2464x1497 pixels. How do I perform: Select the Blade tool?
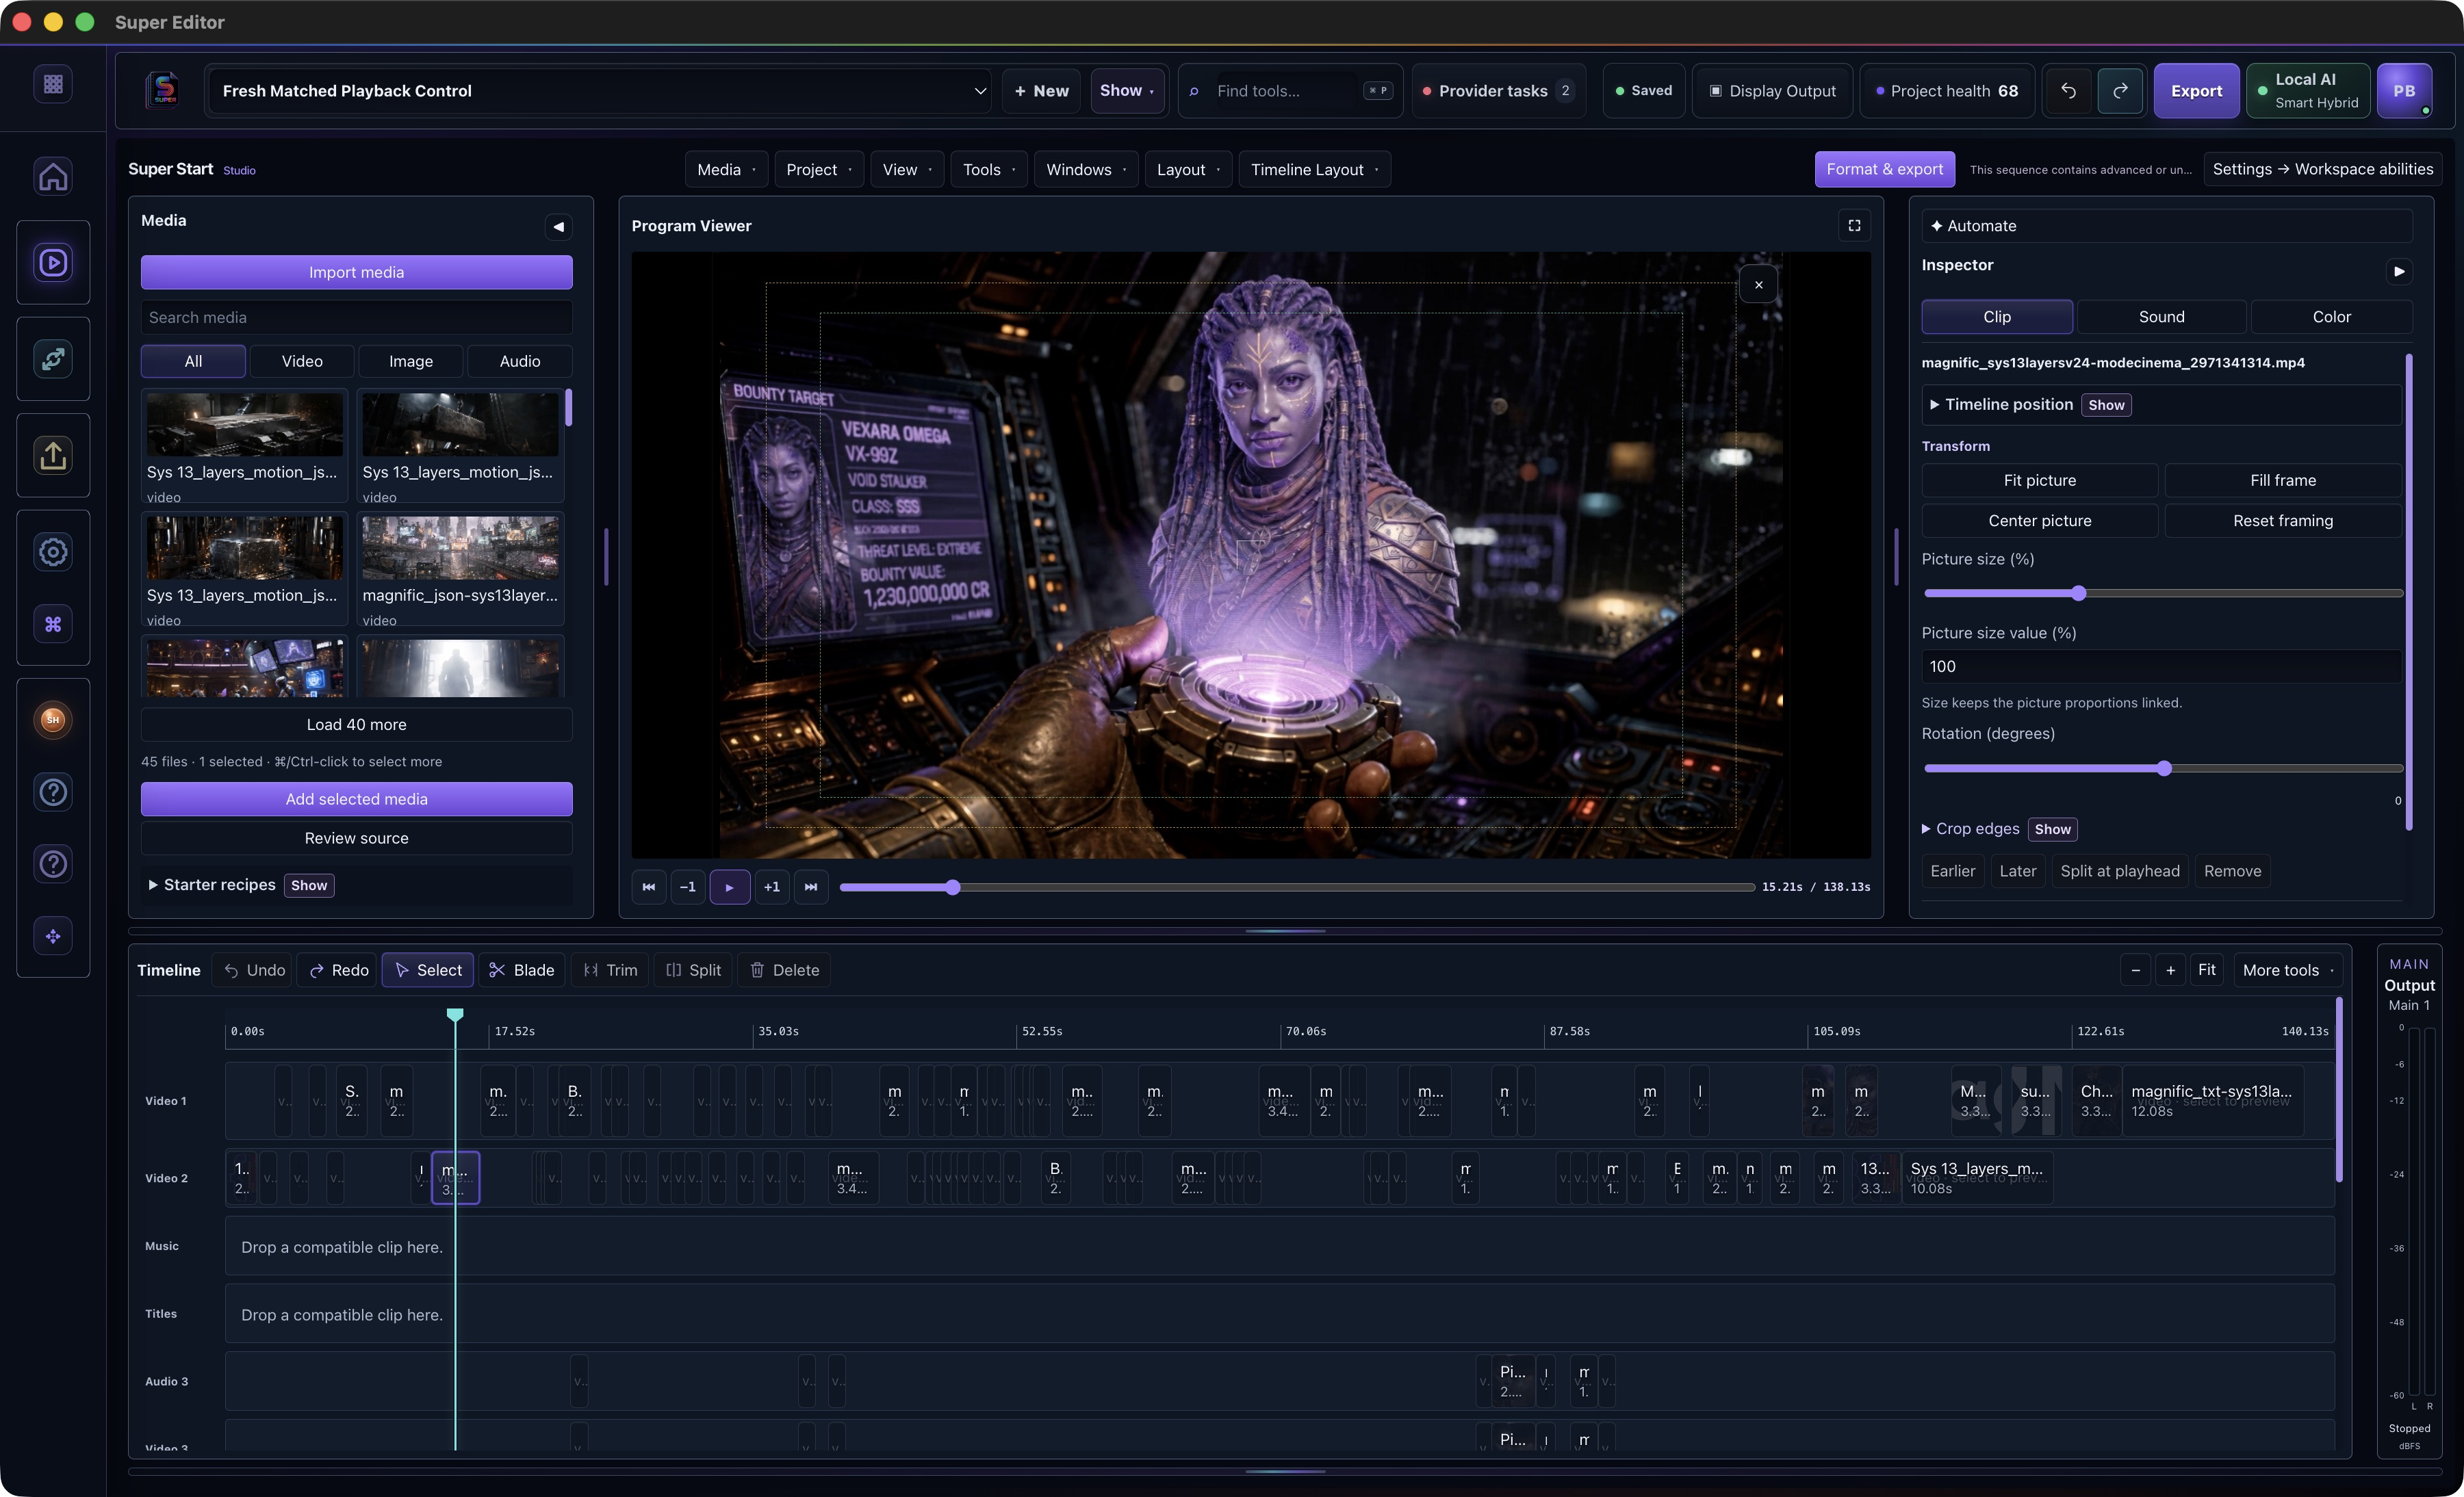[x=522, y=969]
